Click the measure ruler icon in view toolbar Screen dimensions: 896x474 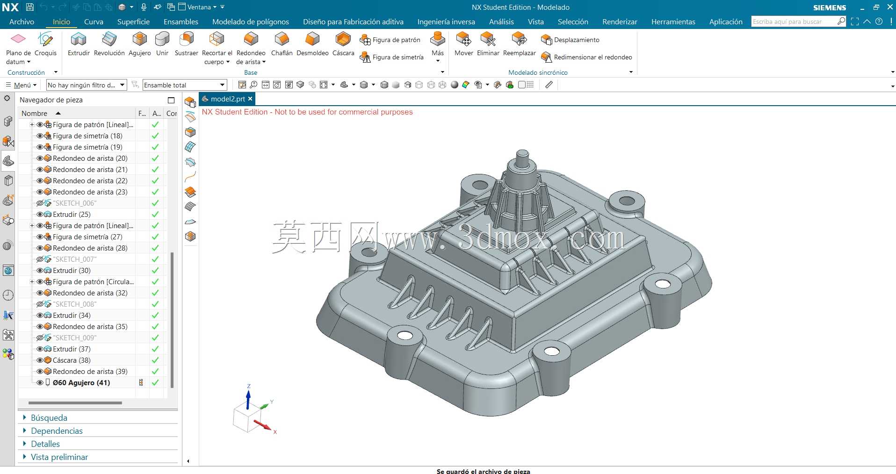(x=549, y=85)
